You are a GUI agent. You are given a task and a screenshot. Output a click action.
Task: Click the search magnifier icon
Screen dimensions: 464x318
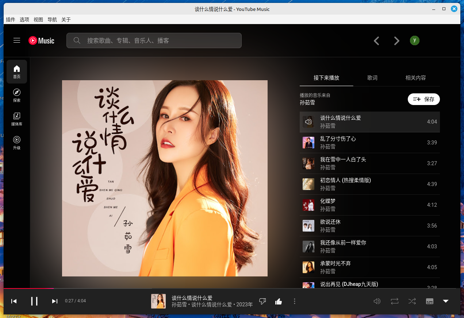tap(77, 40)
